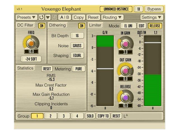Screen dimensions: 179x134
Task: Open the Routing dropdown menu
Action: click(112, 17)
